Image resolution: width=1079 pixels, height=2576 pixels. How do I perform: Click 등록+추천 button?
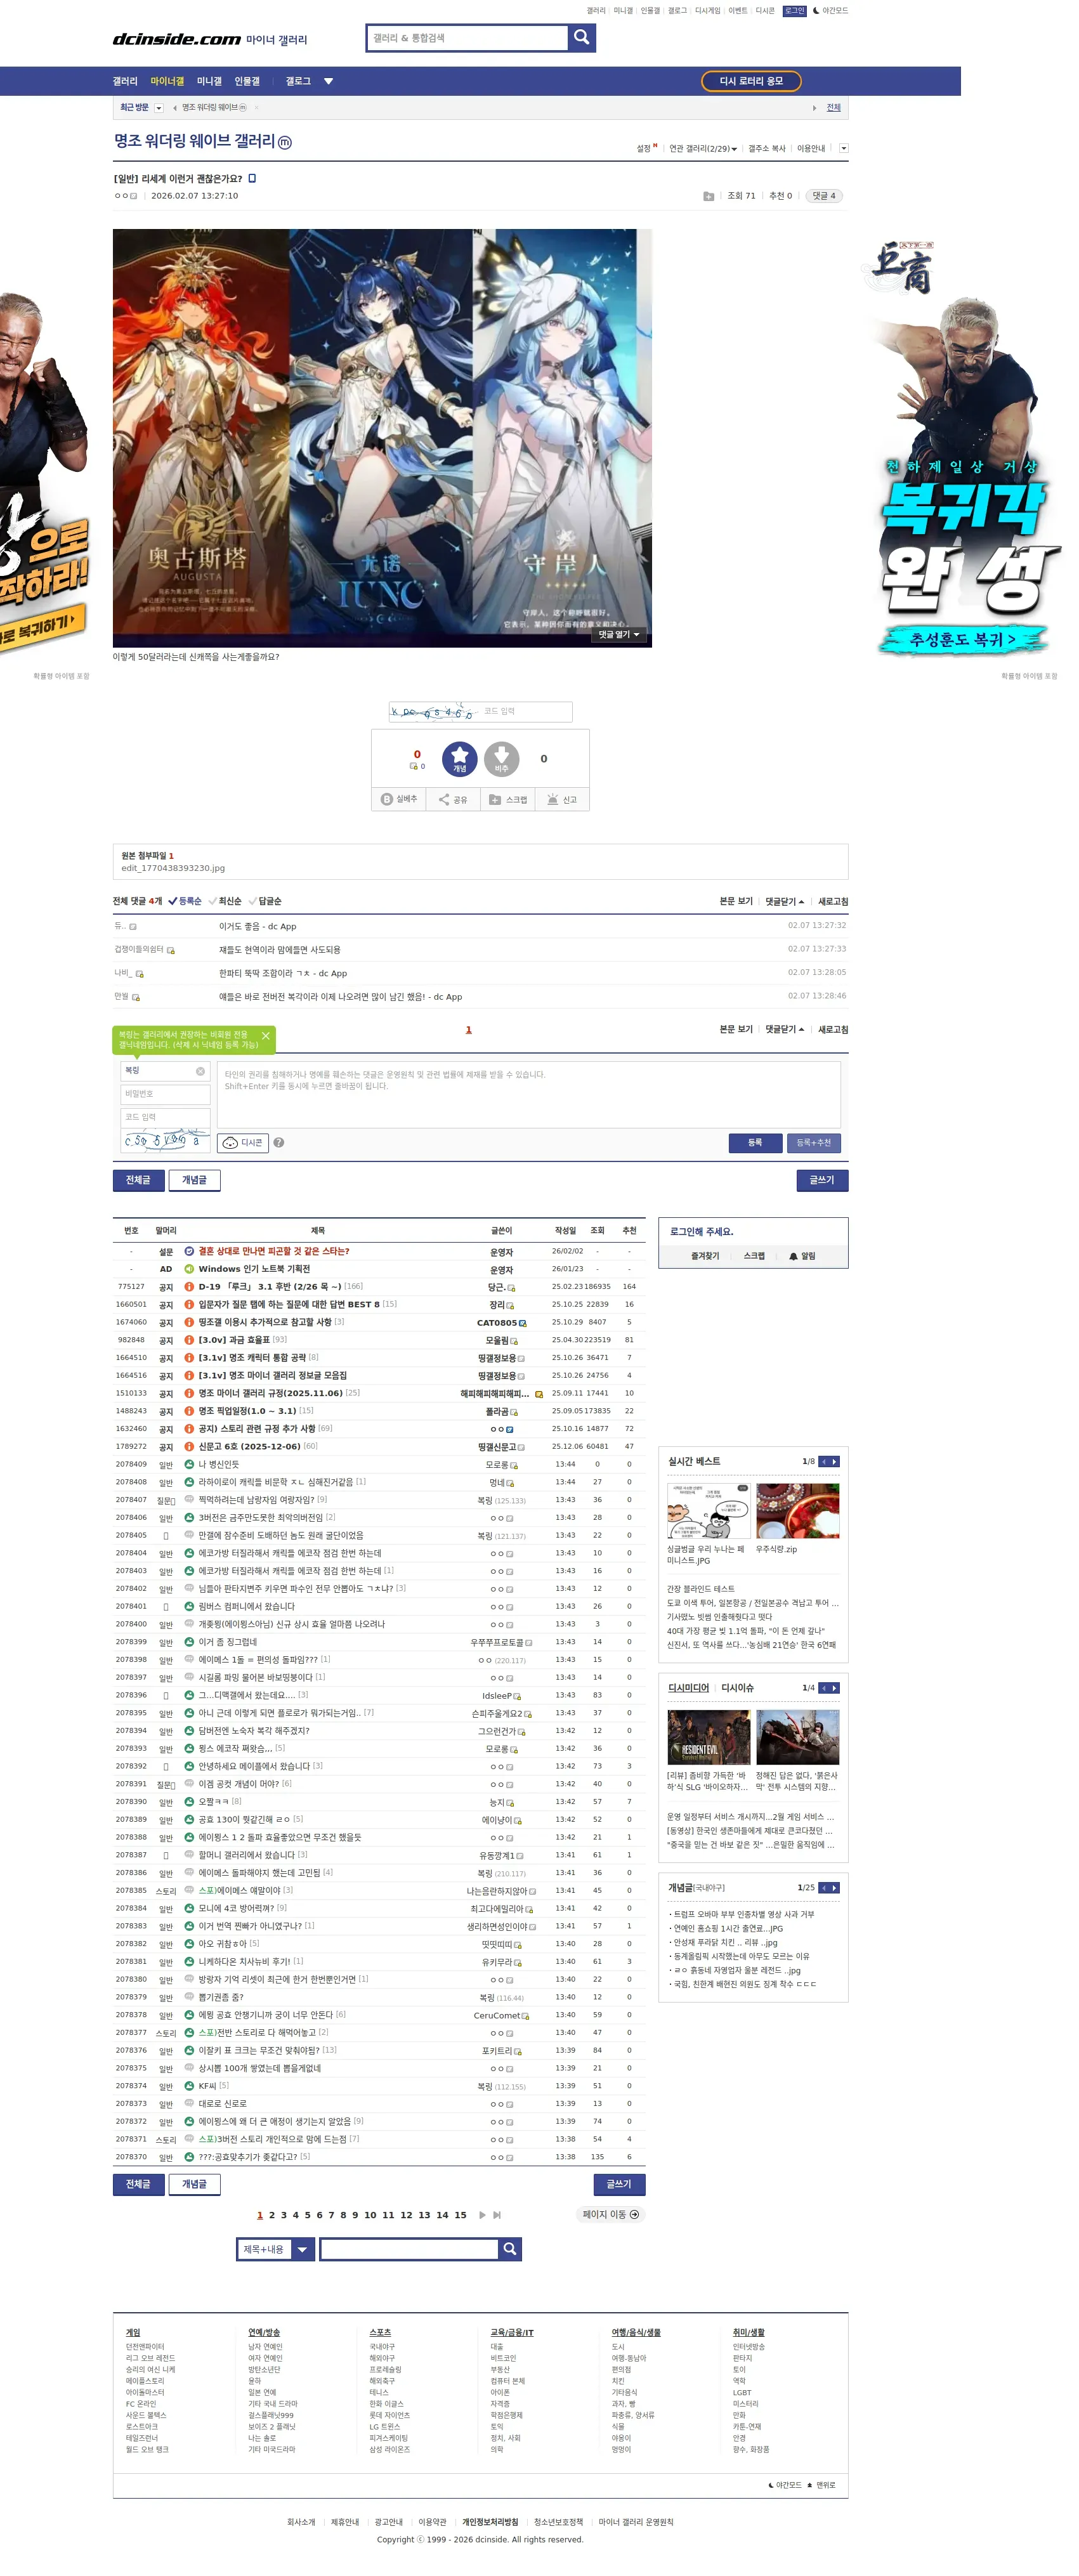814,1143
